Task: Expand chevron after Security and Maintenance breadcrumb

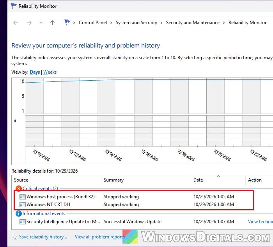Action: (x=224, y=23)
